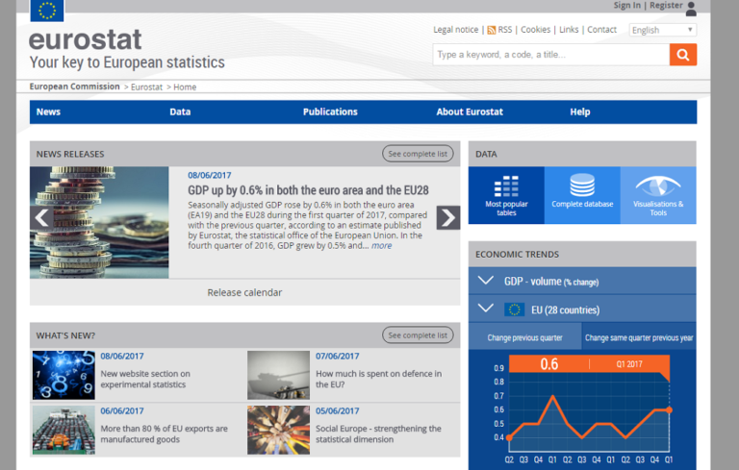Image resolution: width=739 pixels, height=470 pixels.
Task: Open Social Europe statistical dimension article
Action: pos(378,433)
